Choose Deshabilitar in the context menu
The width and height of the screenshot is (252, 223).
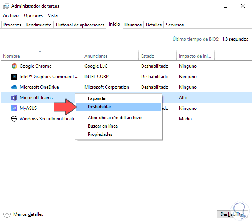[x=118, y=107]
